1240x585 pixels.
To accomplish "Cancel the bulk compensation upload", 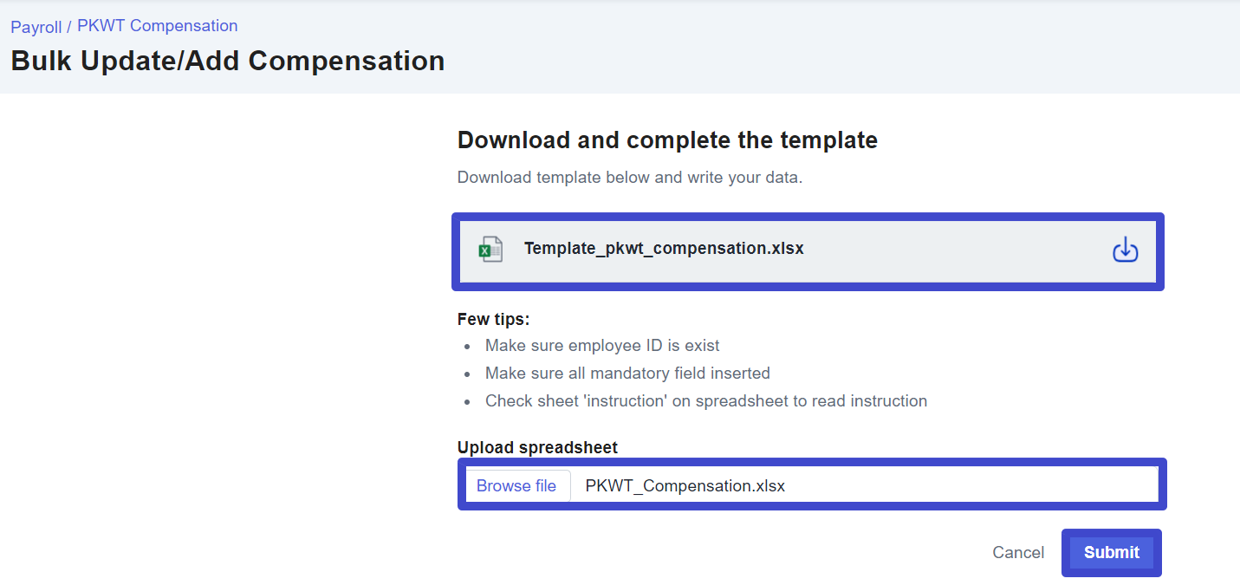I will point(1018,553).
